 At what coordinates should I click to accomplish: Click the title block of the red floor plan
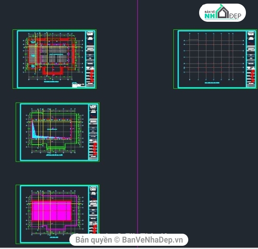pyautogui.click(x=90, y=59)
